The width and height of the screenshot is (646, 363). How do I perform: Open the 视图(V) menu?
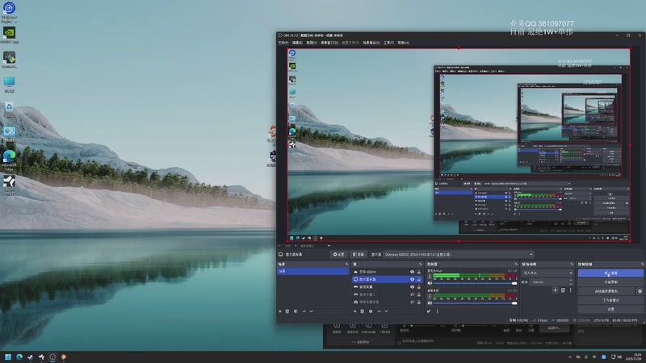click(x=312, y=43)
